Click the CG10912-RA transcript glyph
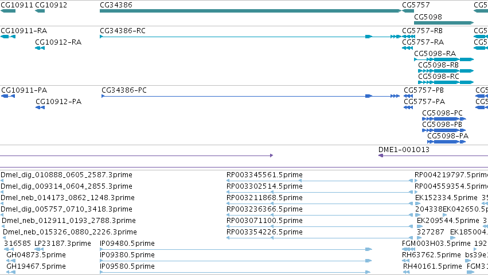This screenshot has height=275, width=488. [40, 48]
